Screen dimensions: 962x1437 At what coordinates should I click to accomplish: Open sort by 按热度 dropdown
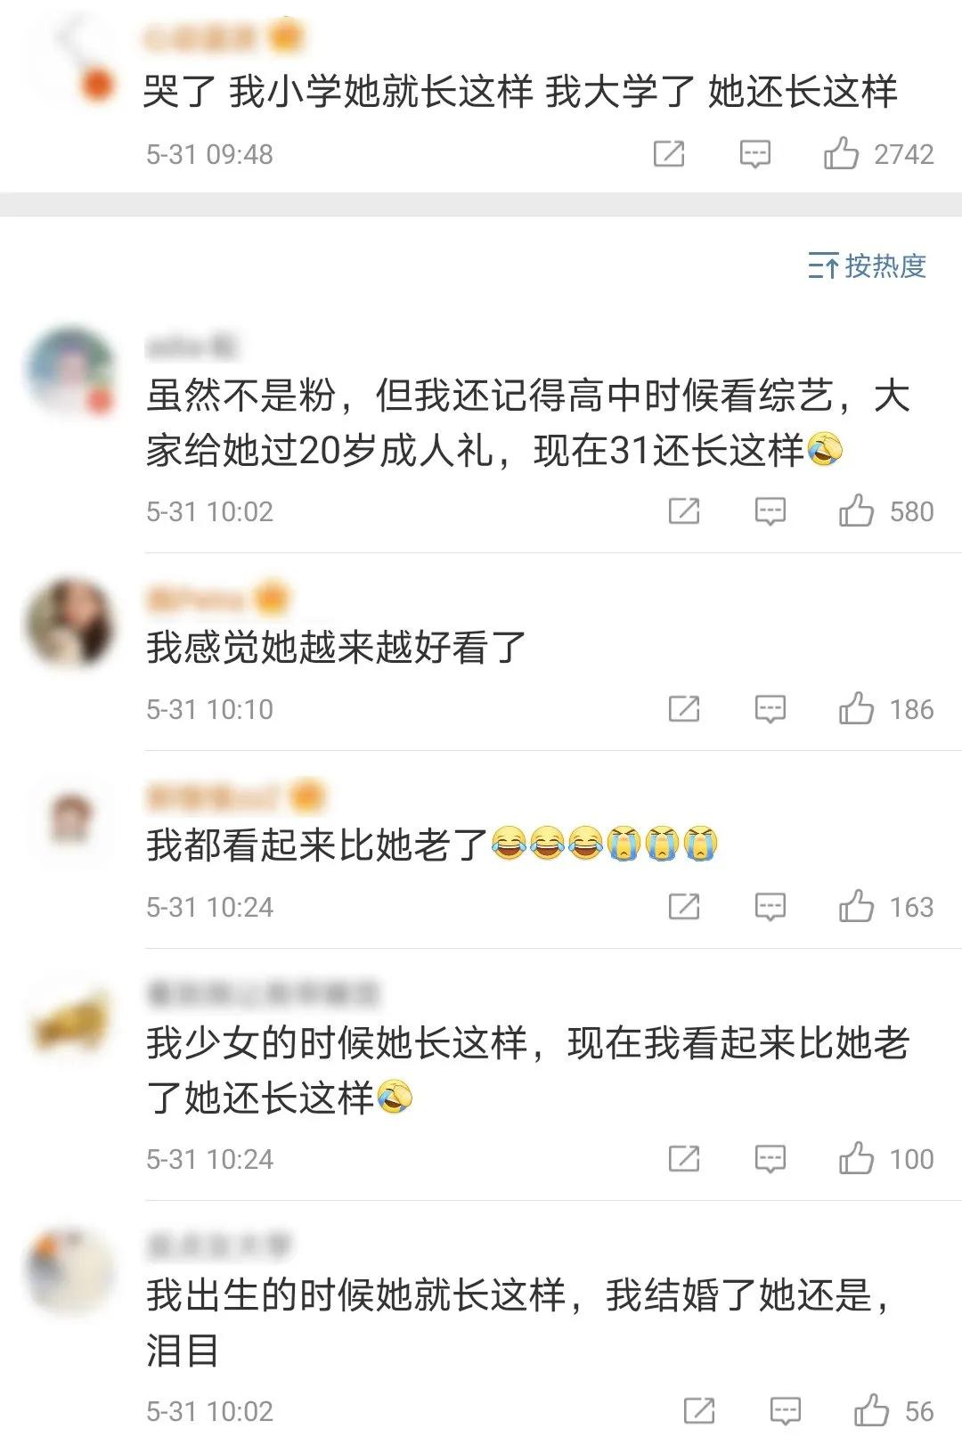click(867, 265)
